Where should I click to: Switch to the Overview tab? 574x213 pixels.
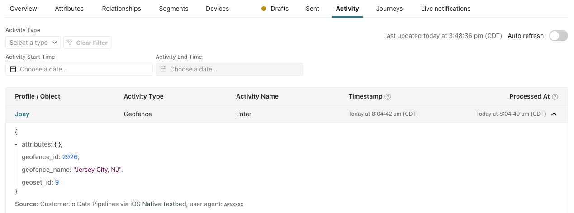[x=24, y=9]
